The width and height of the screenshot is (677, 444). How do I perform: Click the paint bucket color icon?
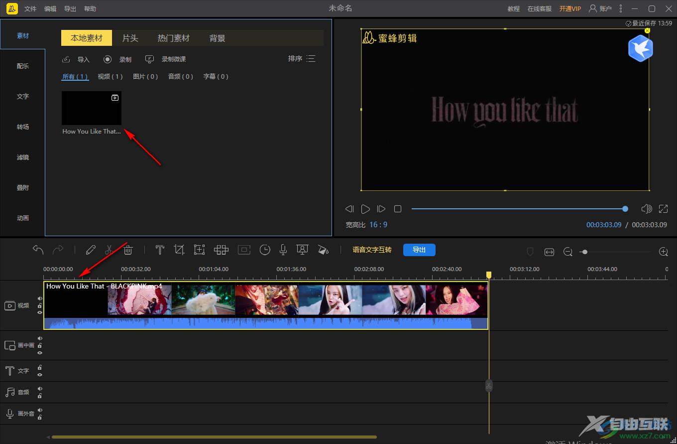click(x=323, y=250)
